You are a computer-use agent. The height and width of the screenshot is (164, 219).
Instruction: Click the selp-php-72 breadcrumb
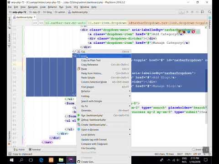pos(18,12)
